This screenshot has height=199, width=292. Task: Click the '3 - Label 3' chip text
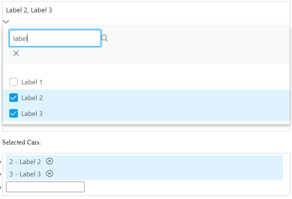[25, 174]
